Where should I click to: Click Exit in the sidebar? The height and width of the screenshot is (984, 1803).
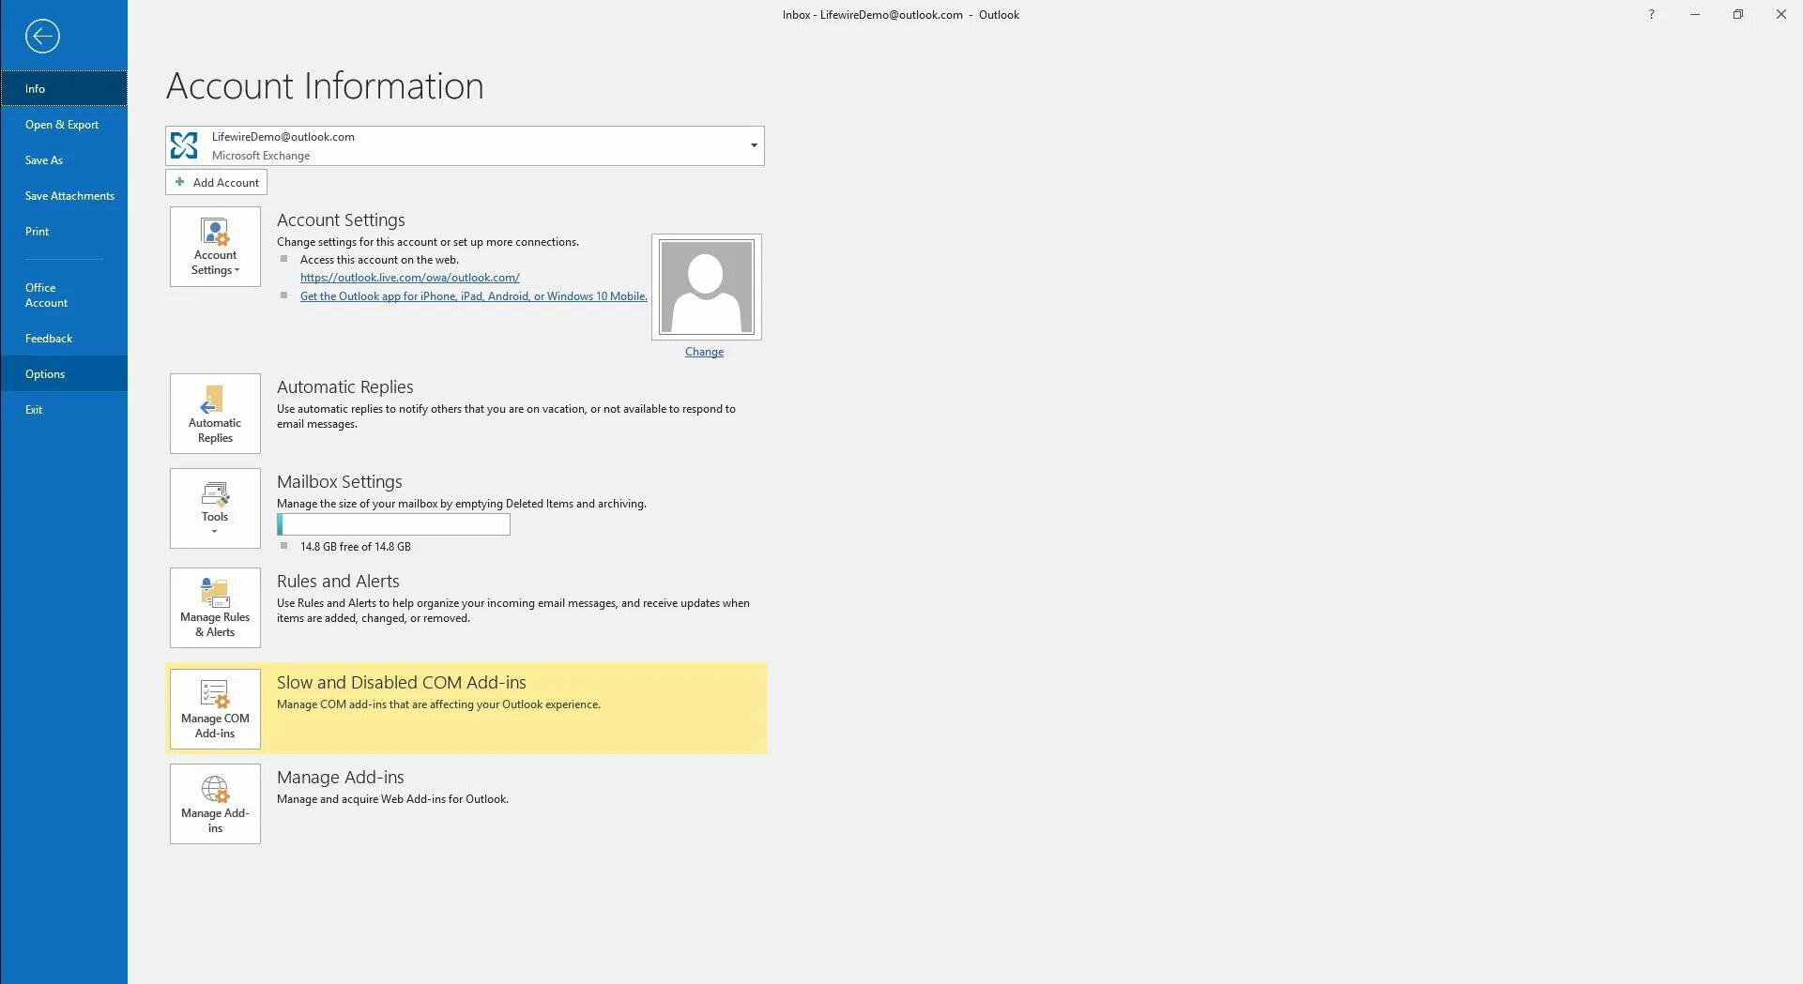click(x=64, y=410)
